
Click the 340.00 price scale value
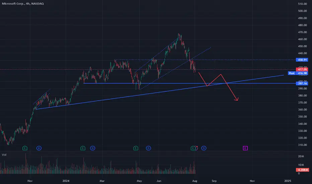[x=302, y=124]
